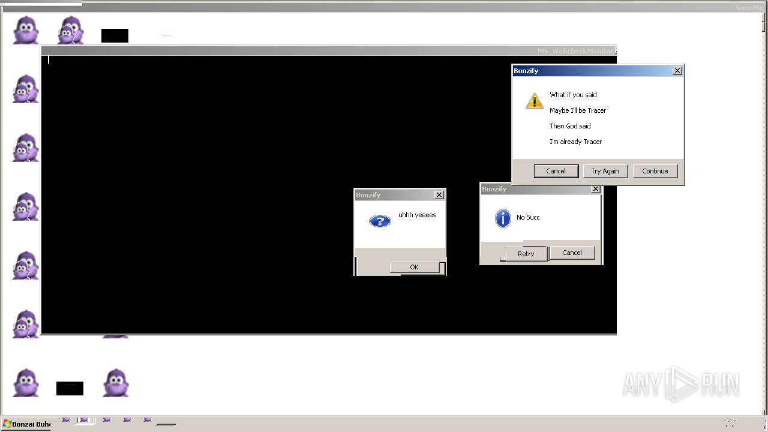Viewport: 768px width, 432px height.
Task: Click the text "What if you said"
Action: pyautogui.click(x=573, y=95)
